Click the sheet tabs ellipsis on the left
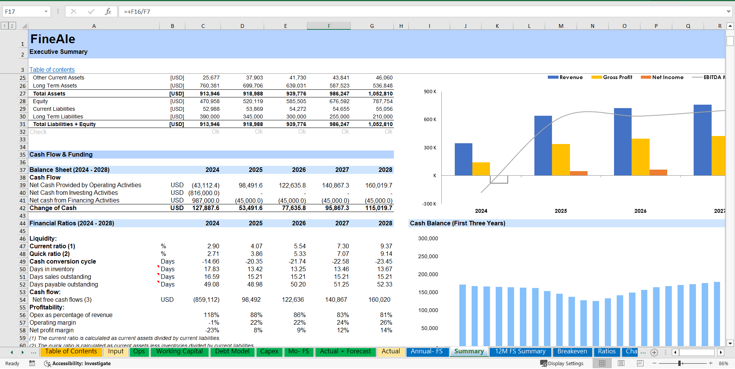 [x=34, y=352]
